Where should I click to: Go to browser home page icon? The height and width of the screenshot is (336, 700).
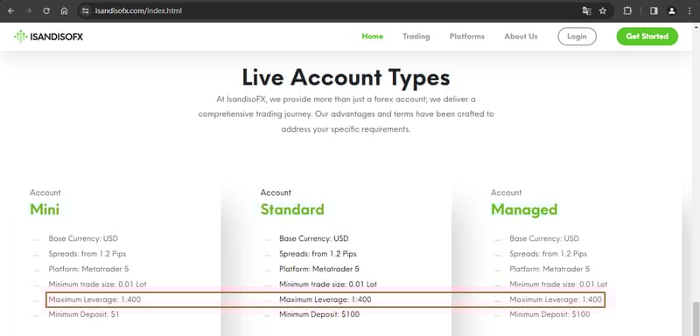64,10
